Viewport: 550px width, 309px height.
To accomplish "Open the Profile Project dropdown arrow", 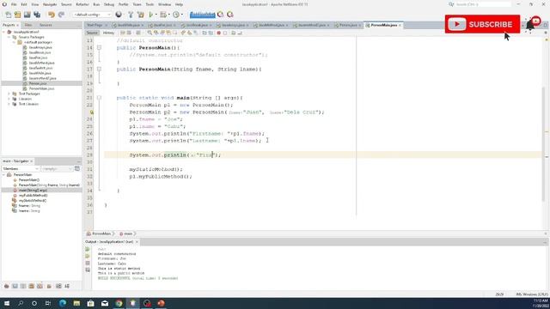I will coord(181,15).
